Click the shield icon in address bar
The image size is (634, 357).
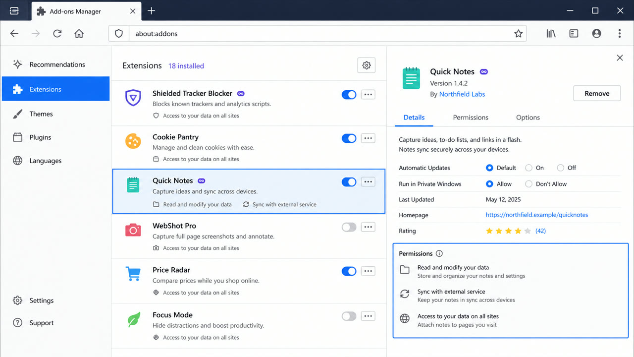(x=118, y=34)
